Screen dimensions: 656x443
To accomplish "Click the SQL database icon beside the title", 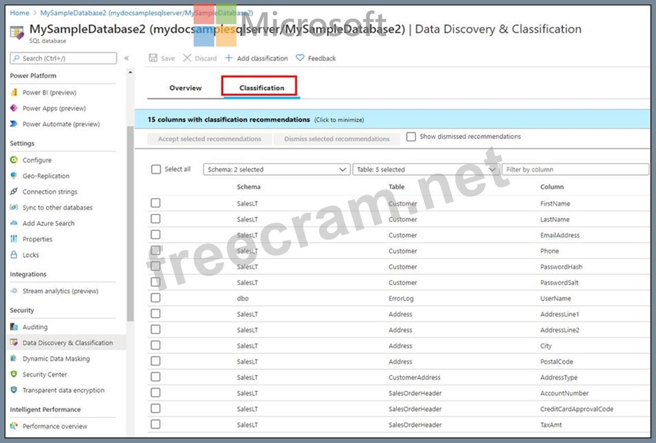I will 17,33.
